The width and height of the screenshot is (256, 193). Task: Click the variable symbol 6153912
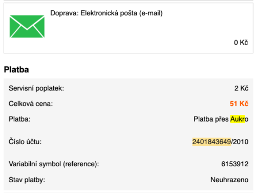coord(234,164)
